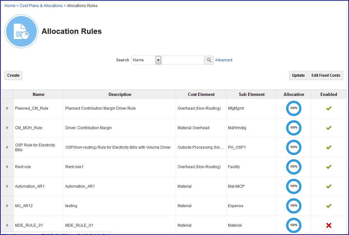Sort by the Description column header

click(x=120, y=95)
